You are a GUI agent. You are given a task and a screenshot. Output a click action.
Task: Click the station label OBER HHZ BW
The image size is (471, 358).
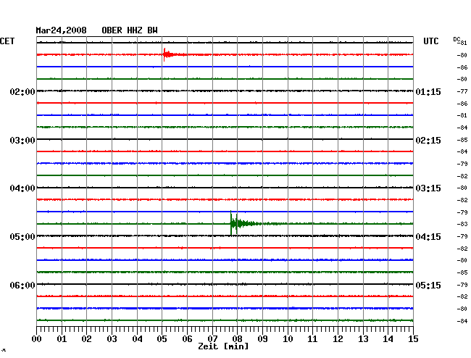tap(130, 30)
